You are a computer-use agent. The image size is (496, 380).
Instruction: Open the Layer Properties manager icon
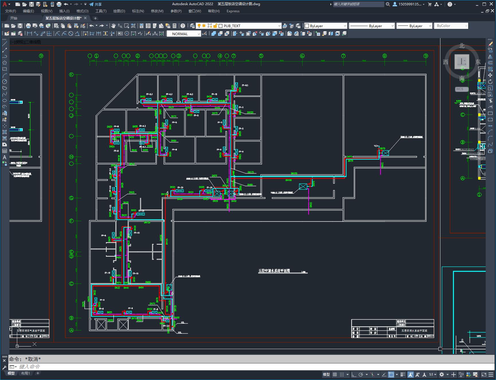pos(192,26)
